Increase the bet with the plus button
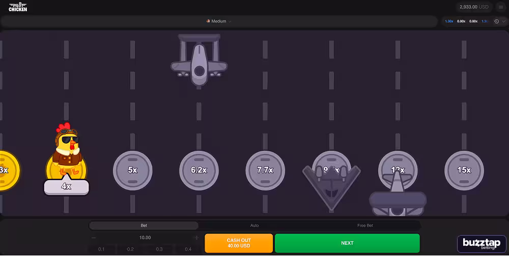Image resolution: width=509 pixels, height=257 pixels. click(x=196, y=238)
